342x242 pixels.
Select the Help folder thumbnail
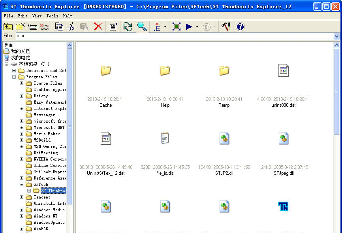pyautogui.click(x=165, y=71)
